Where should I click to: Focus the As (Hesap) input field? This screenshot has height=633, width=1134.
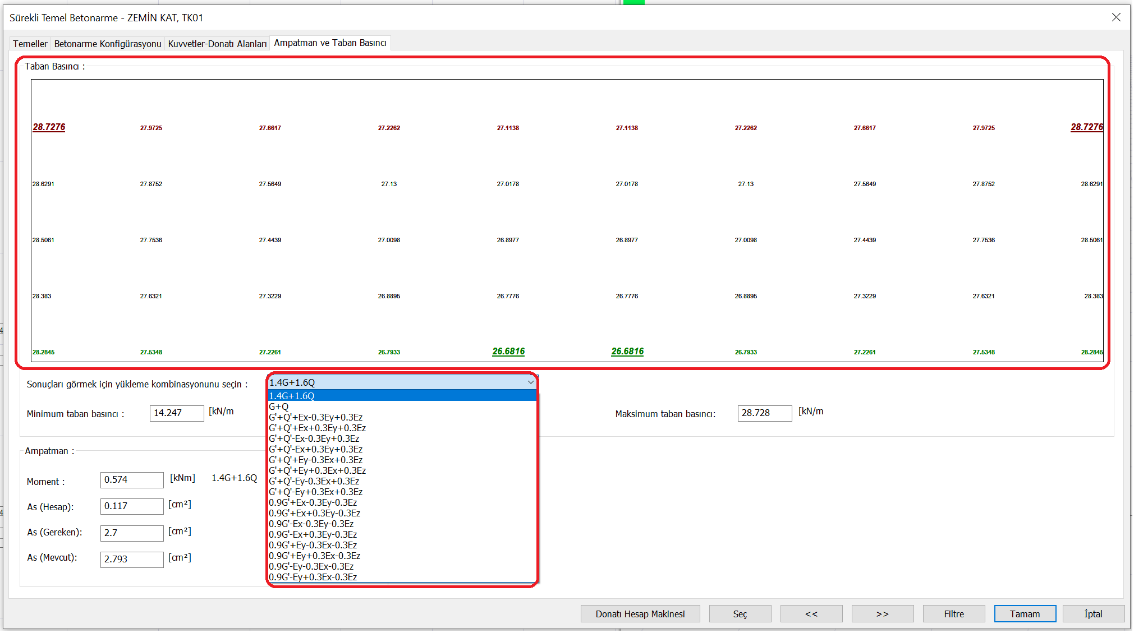point(132,506)
